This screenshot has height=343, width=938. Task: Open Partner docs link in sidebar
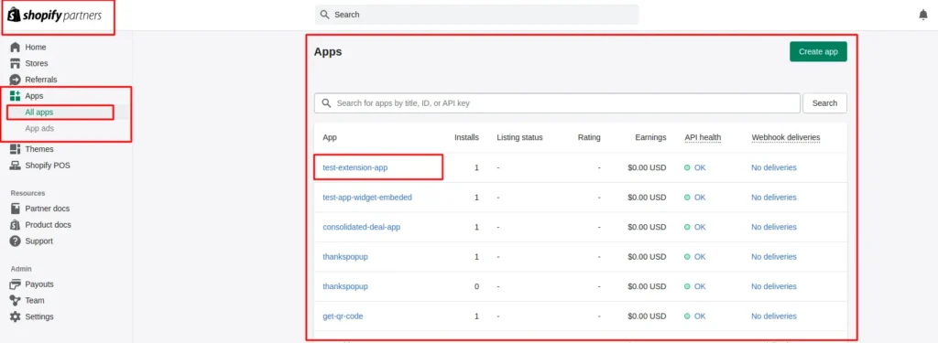pyautogui.click(x=48, y=209)
